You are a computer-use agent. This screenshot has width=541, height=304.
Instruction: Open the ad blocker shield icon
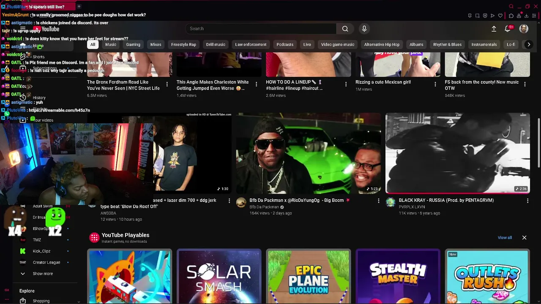coord(485,16)
